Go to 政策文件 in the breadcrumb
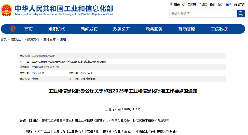This screenshot has width=248, height=135. (33, 39)
